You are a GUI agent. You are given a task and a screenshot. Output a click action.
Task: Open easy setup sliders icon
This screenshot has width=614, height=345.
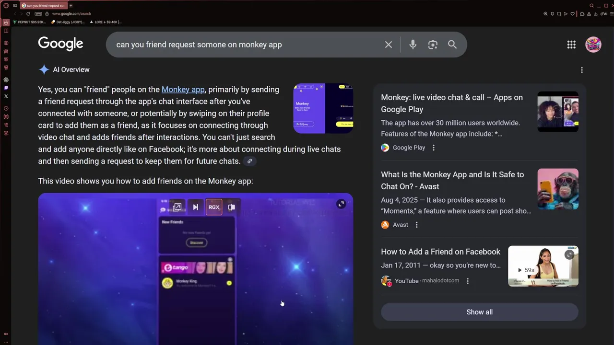tap(612, 14)
